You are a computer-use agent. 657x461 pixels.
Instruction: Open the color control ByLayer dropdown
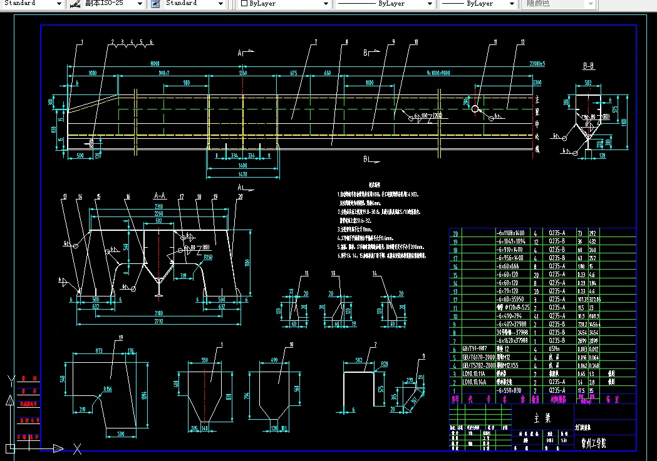pos(326,4)
